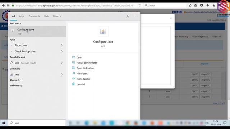Choose Run as administrator
This screenshot has height=129, width=230.
point(87,63)
